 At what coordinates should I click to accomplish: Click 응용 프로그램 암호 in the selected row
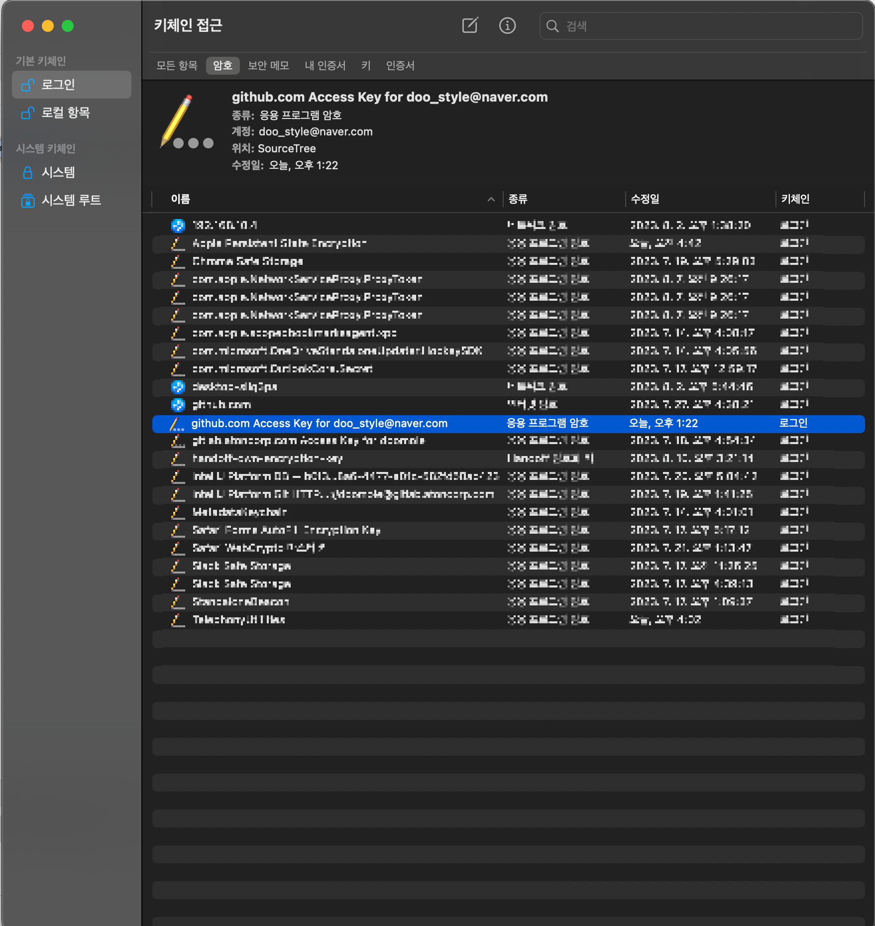point(547,423)
